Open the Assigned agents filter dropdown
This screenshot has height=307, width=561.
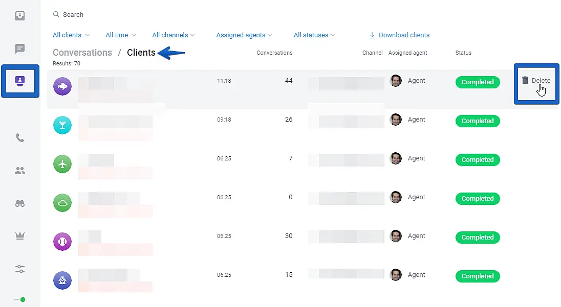pyautogui.click(x=244, y=35)
